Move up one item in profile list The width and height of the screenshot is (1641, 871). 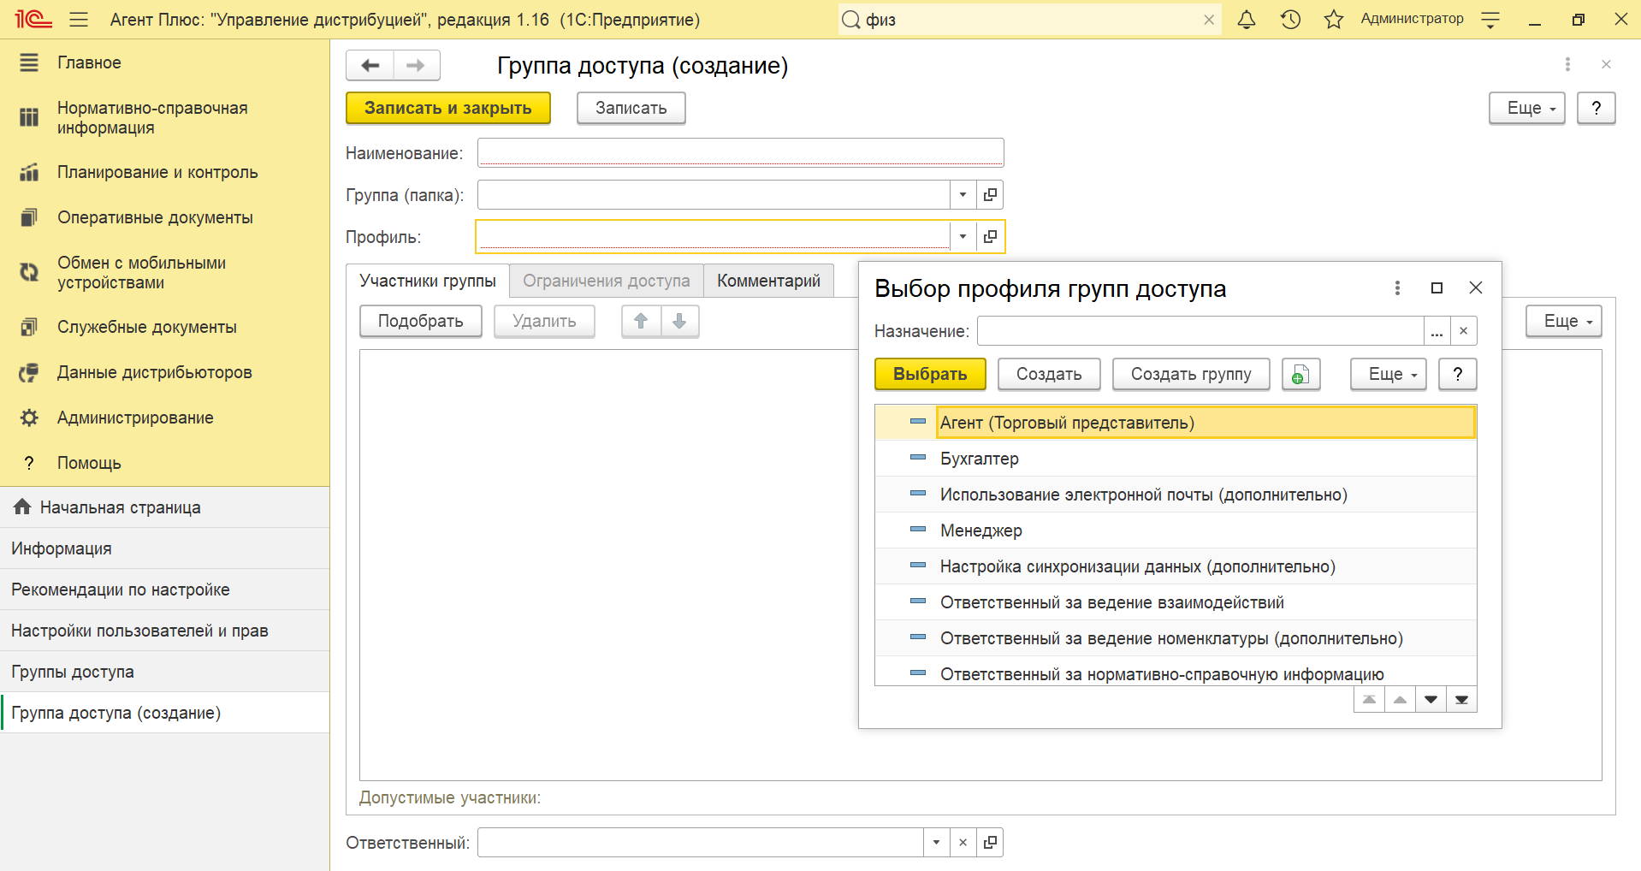pos(1400,700)
